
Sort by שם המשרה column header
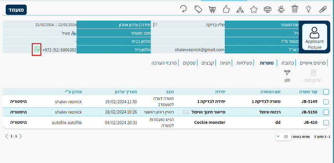(x=270, y=92)
